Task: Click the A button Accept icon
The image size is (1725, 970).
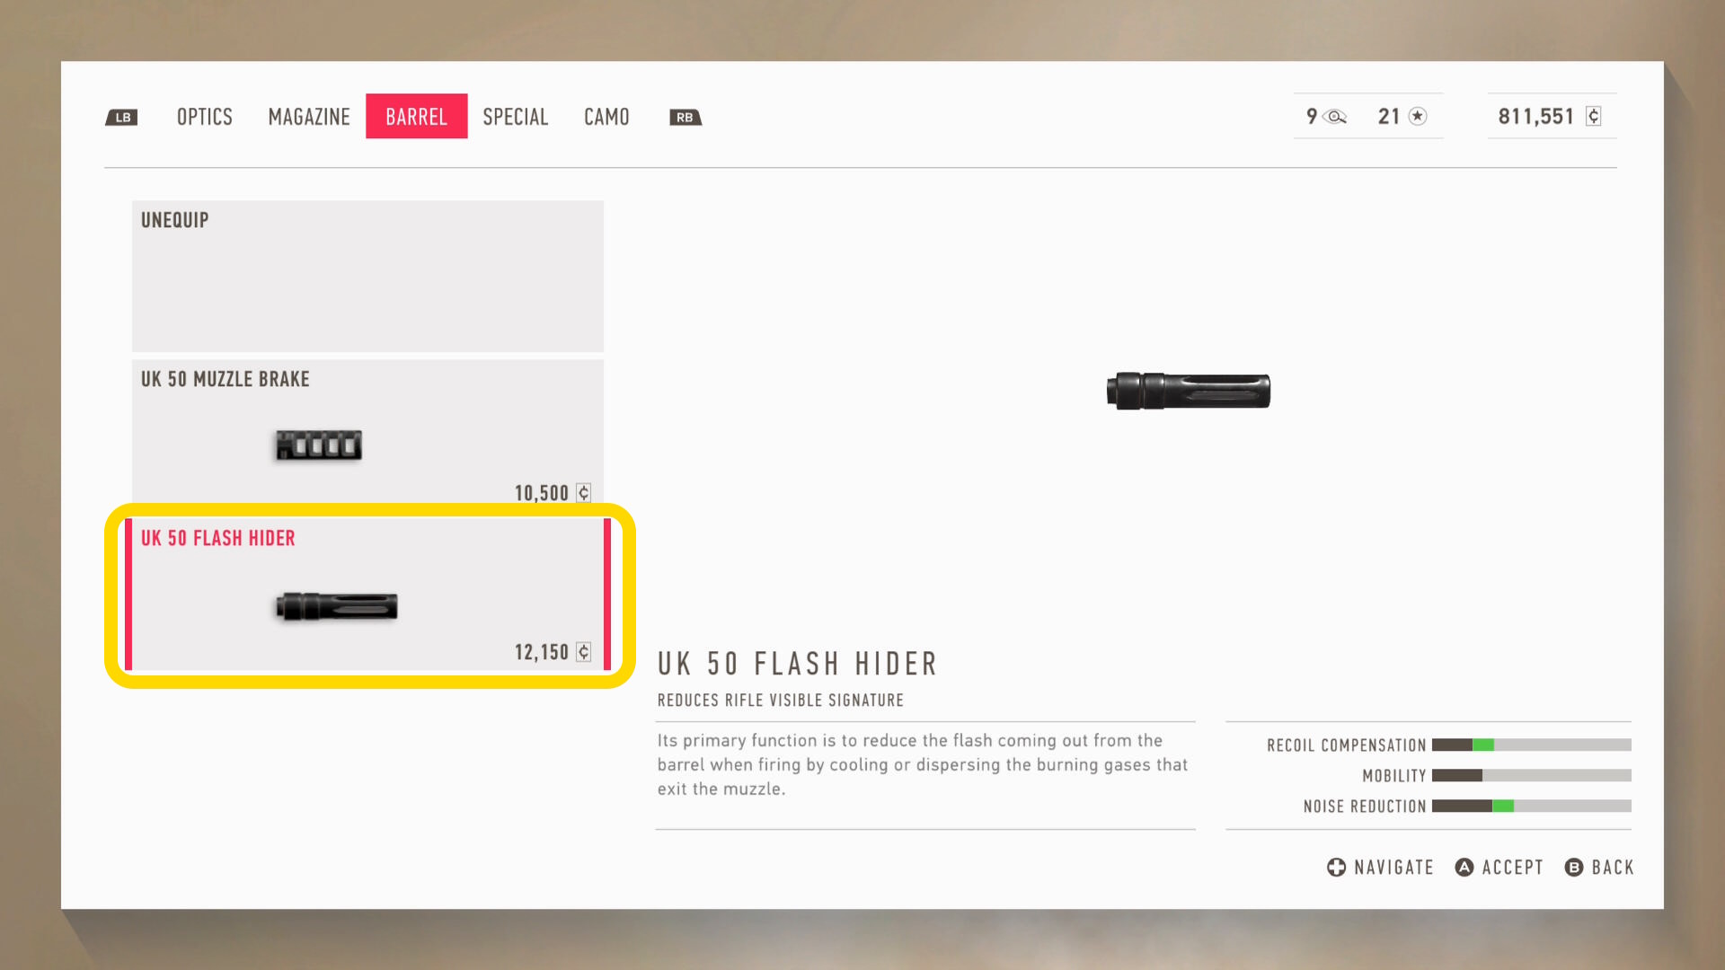Action: tap(1464, 867)
